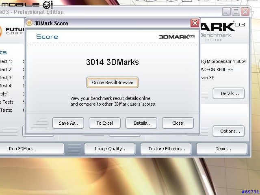Click the 3DMark Score title bar icon
This screenshot has width=260, height=195.
point(29,23)
